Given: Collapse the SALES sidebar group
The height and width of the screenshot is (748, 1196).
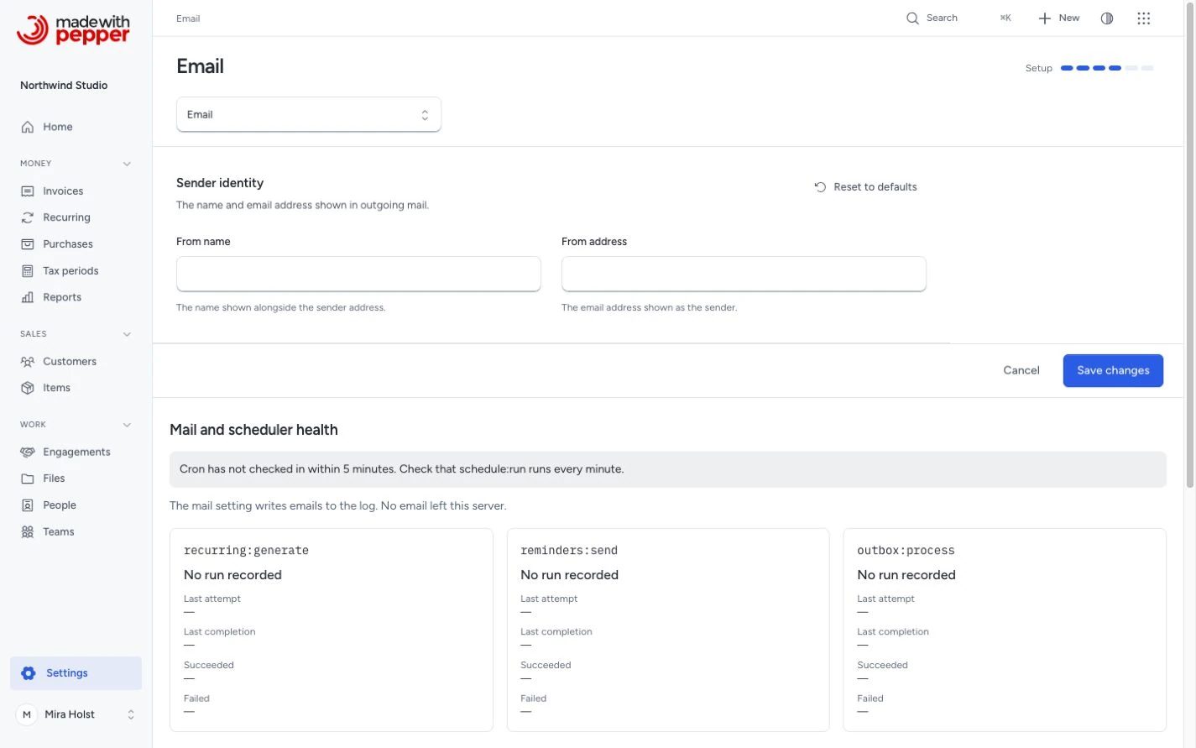Looking at the screenshot, I should pos(127,334).
